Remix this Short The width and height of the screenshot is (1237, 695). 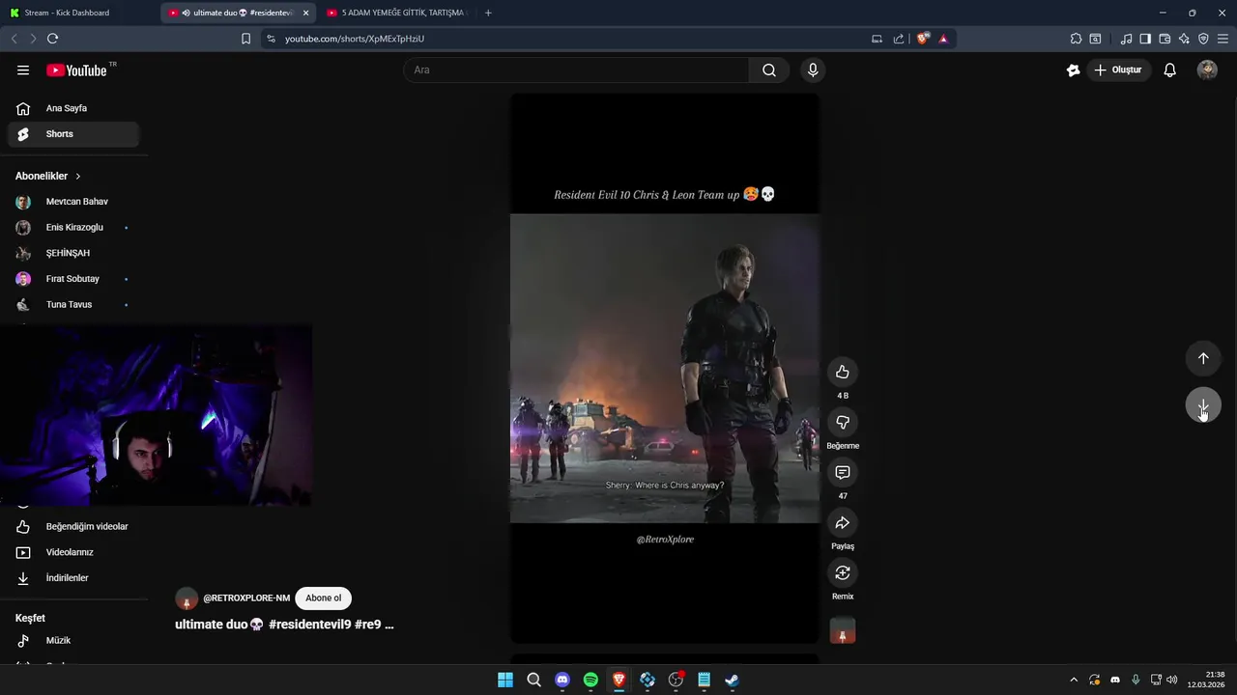[843, 573]
